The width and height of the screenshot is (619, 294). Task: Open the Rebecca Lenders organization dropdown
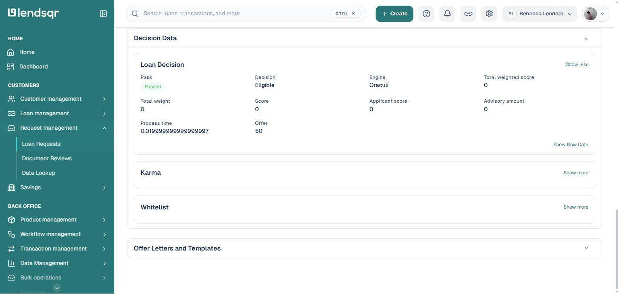coord(540,14)
